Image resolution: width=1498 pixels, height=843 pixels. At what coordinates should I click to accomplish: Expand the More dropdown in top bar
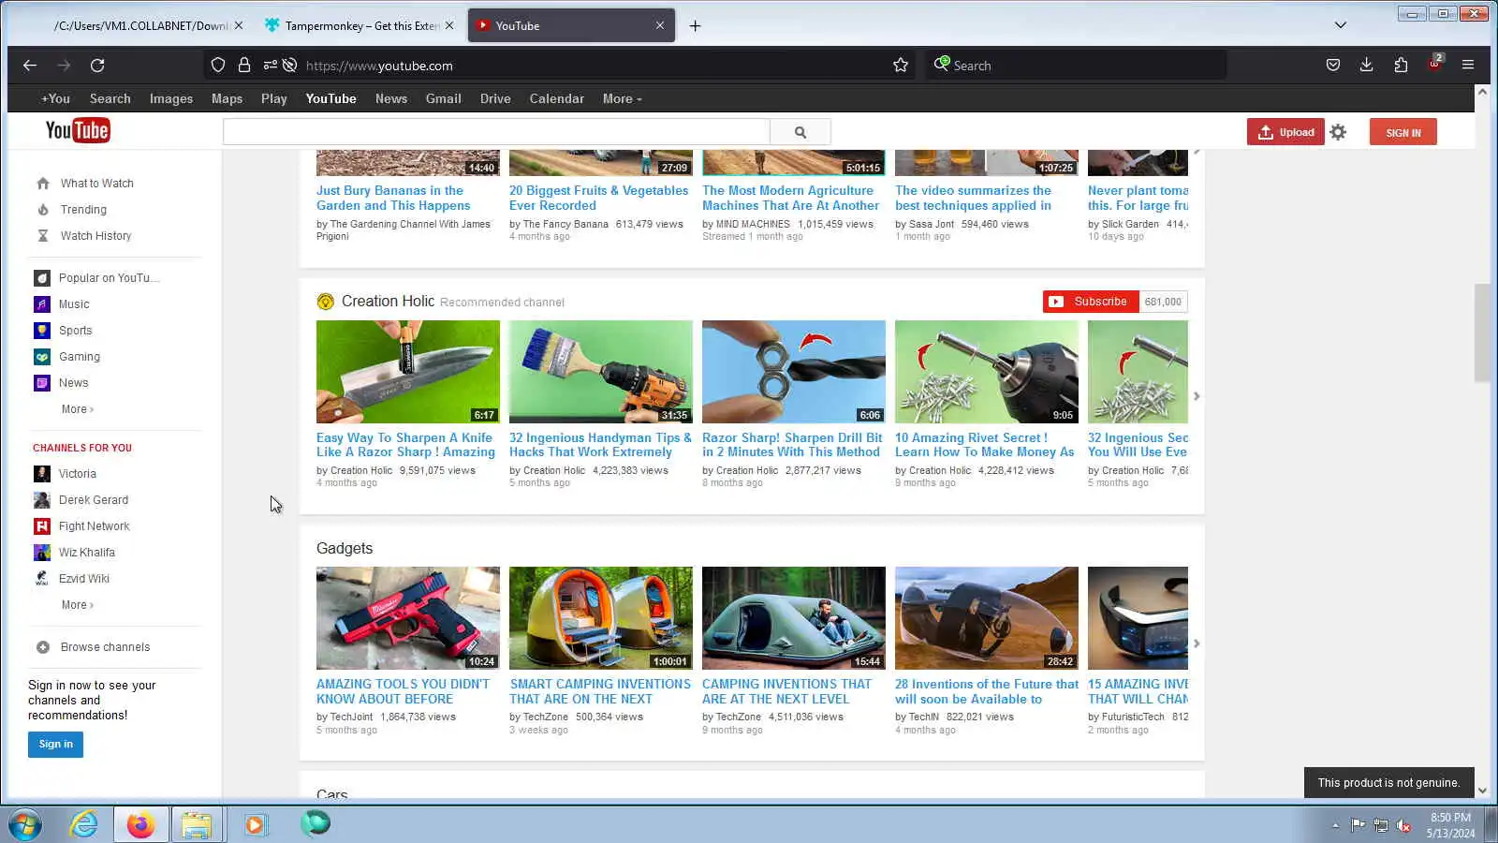(623, 99)
